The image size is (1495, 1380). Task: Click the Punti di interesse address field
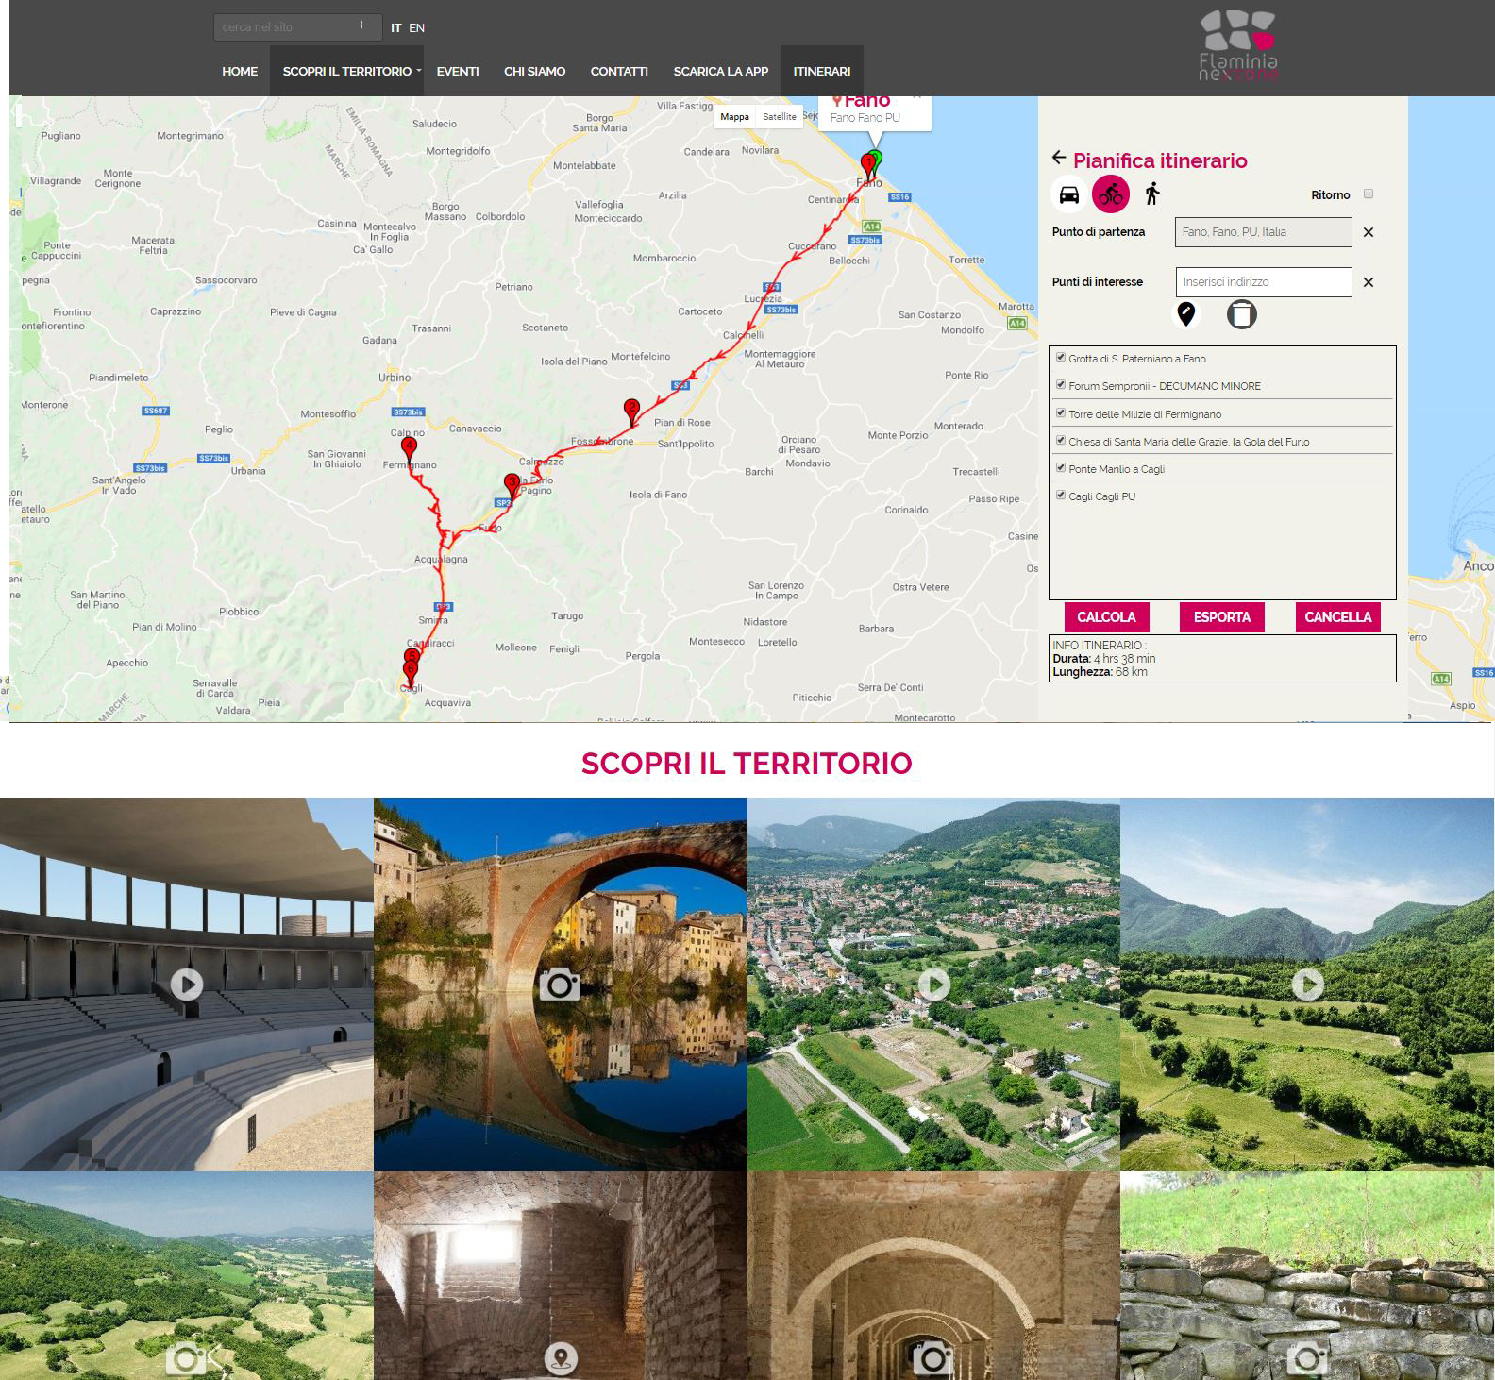click(1263, 282)
